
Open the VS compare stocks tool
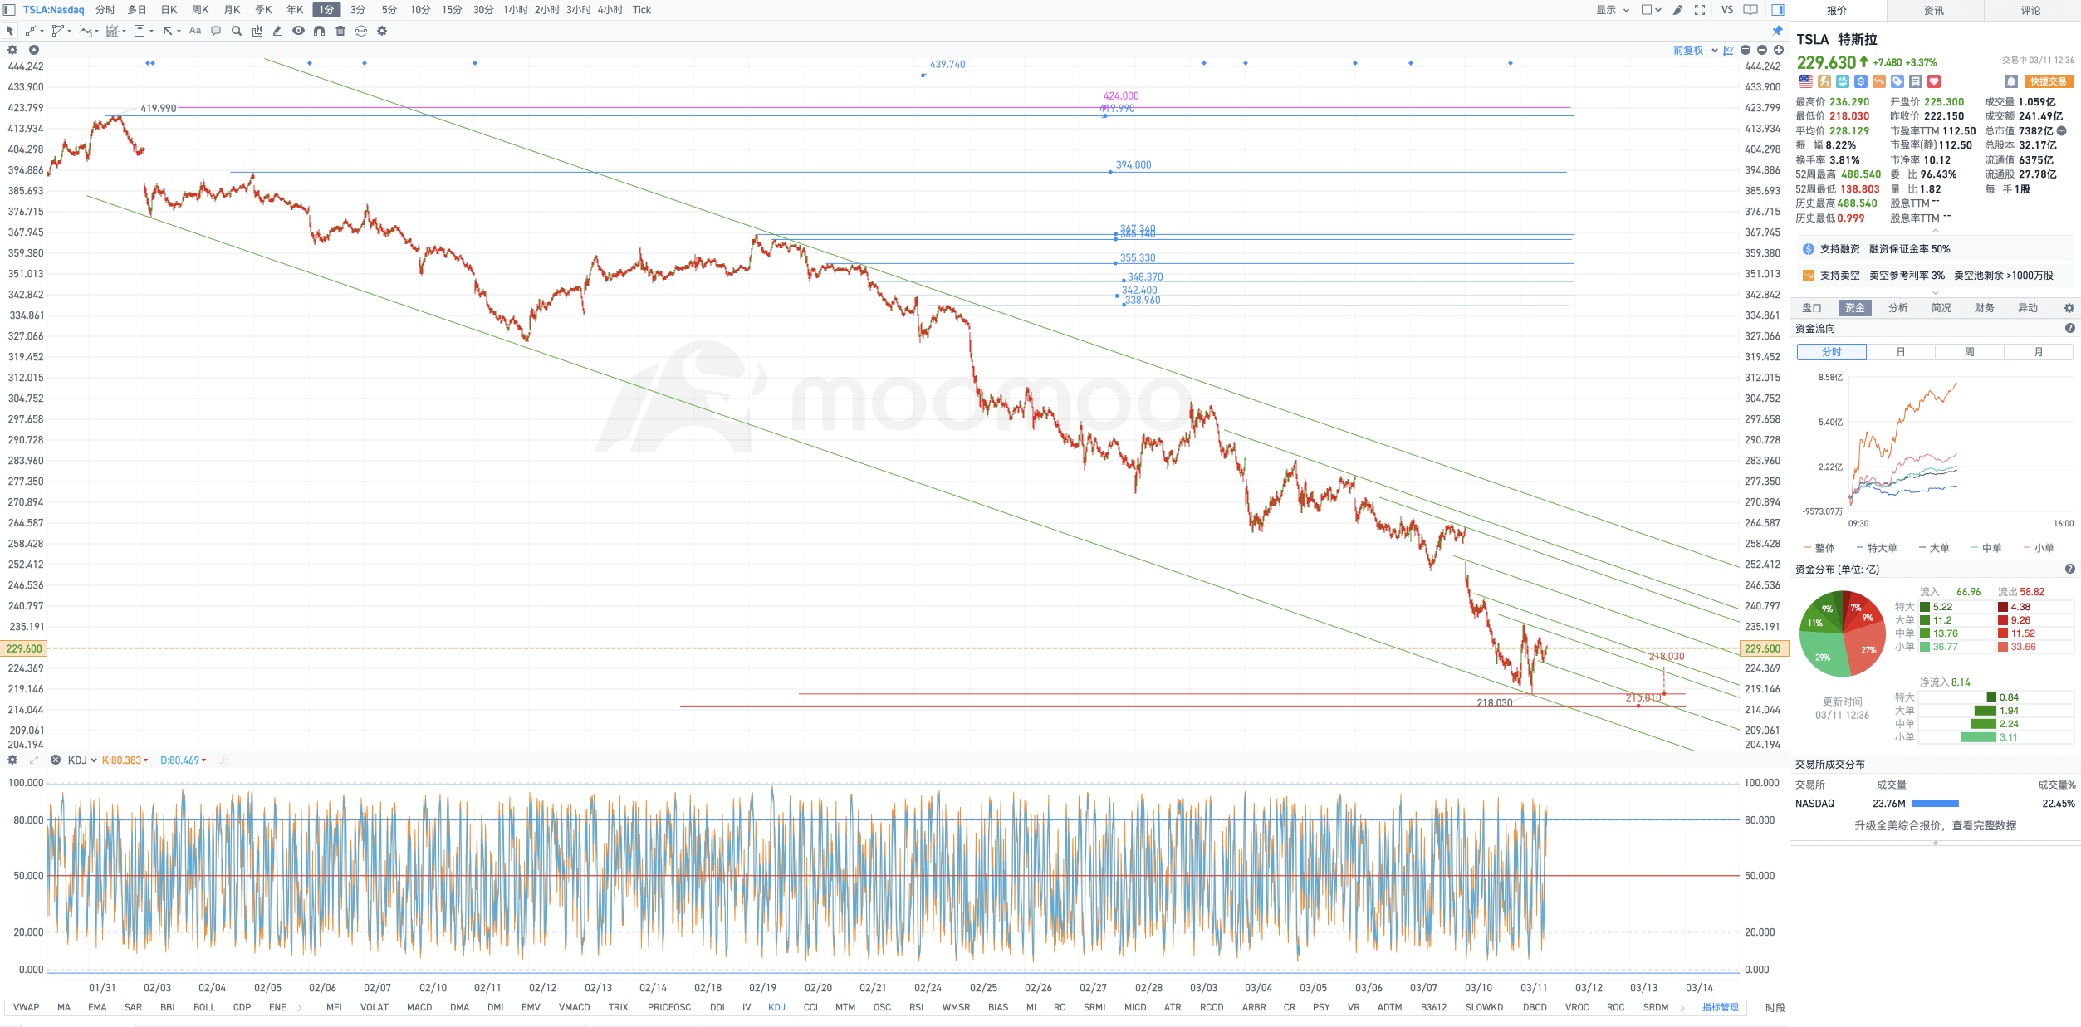point(1727,10)
